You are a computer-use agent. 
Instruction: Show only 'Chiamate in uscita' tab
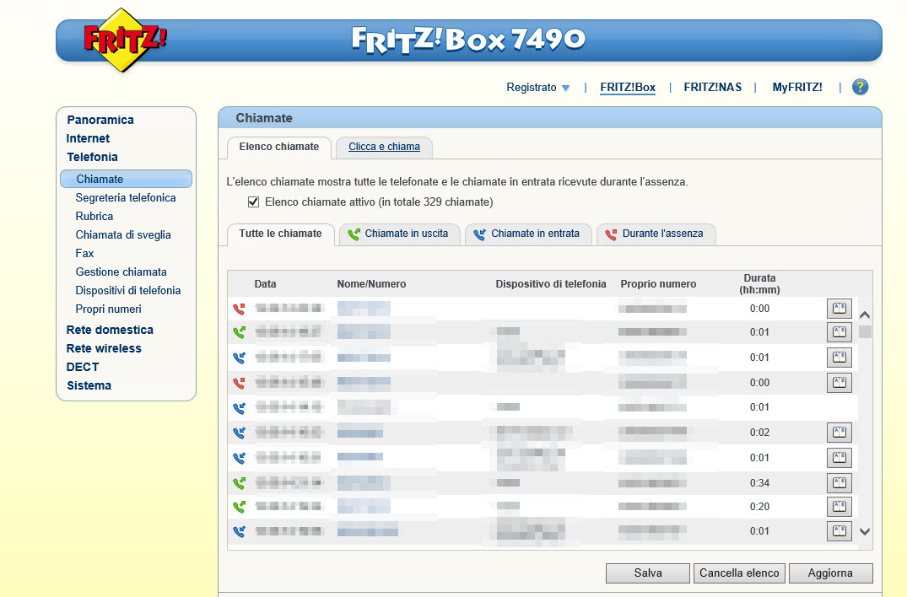[x=399, y=234]
